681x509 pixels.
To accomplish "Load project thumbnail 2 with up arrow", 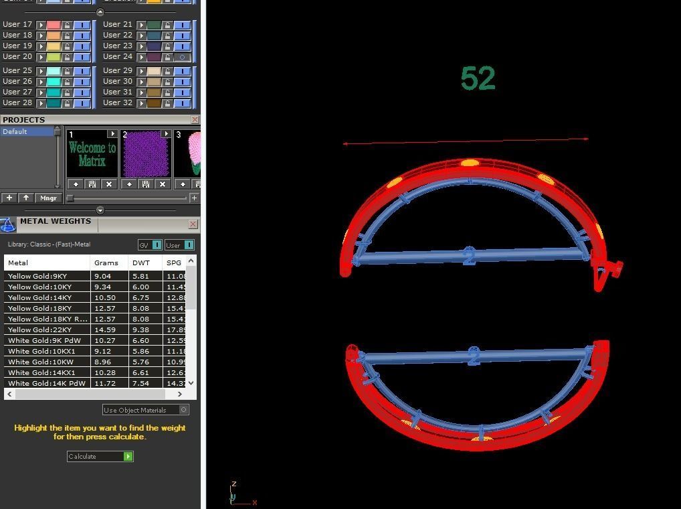I will coord(129,184).
